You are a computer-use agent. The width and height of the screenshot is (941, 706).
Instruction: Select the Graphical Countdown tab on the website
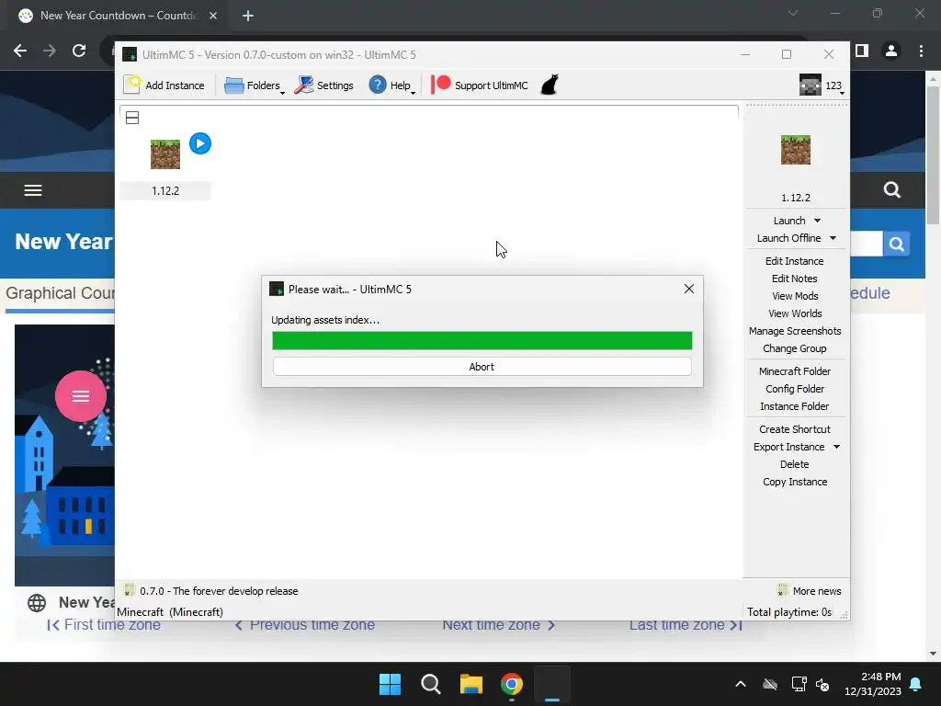pyautogui.click(x=60, y=293)
